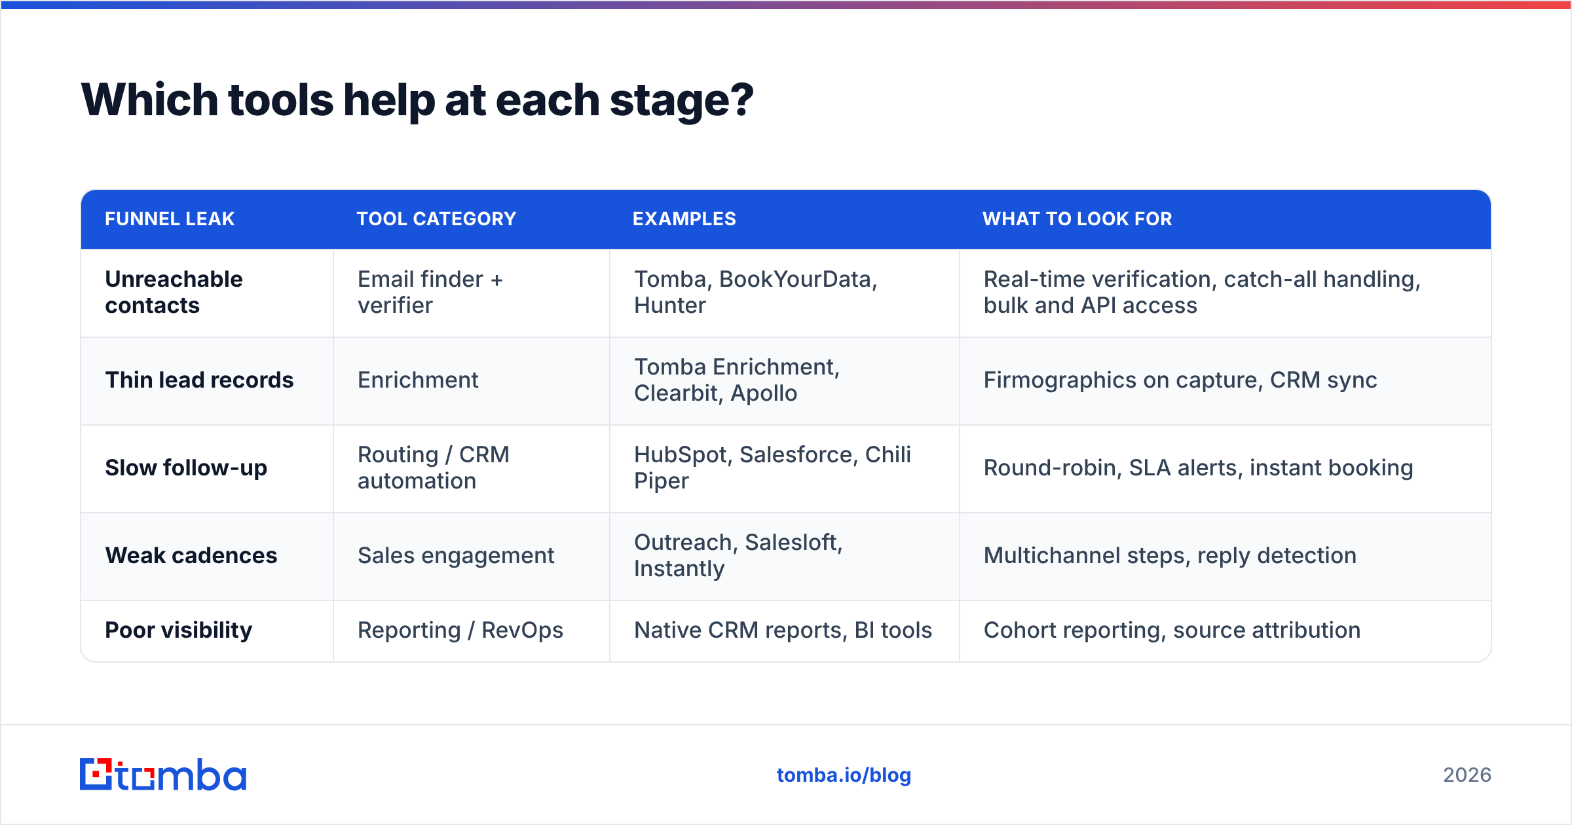This screenshot has width=1572, height=825.
Task: Click the 'Enrichment' tool category cell
Action: tap(472, 381)
